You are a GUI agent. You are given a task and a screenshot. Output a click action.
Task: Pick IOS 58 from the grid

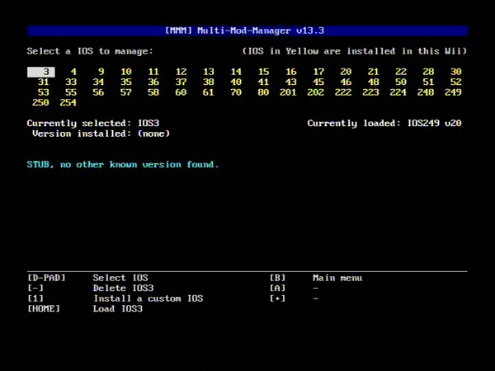coord(153,92)
